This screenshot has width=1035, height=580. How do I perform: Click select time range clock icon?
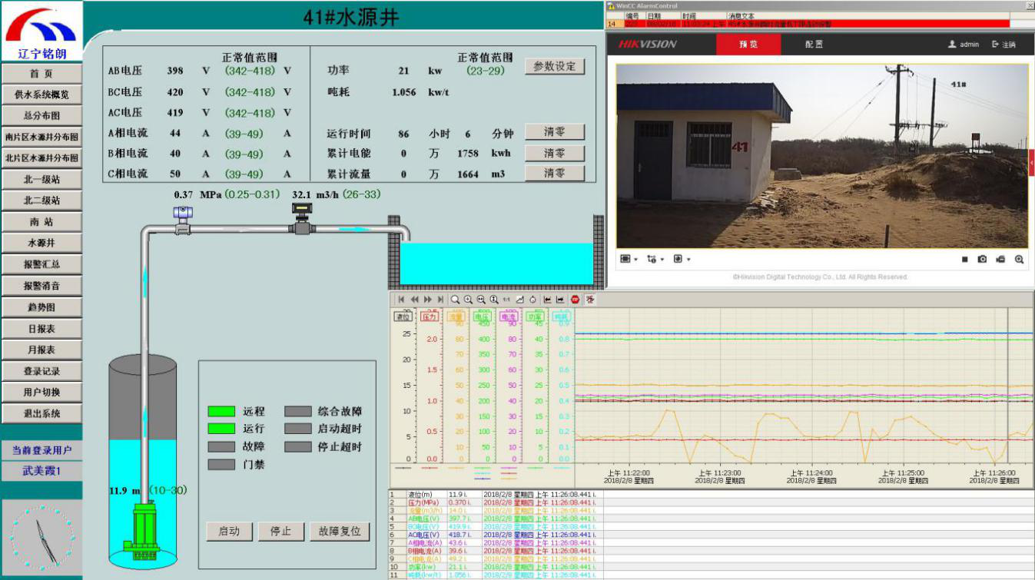(x=532, y=300)
